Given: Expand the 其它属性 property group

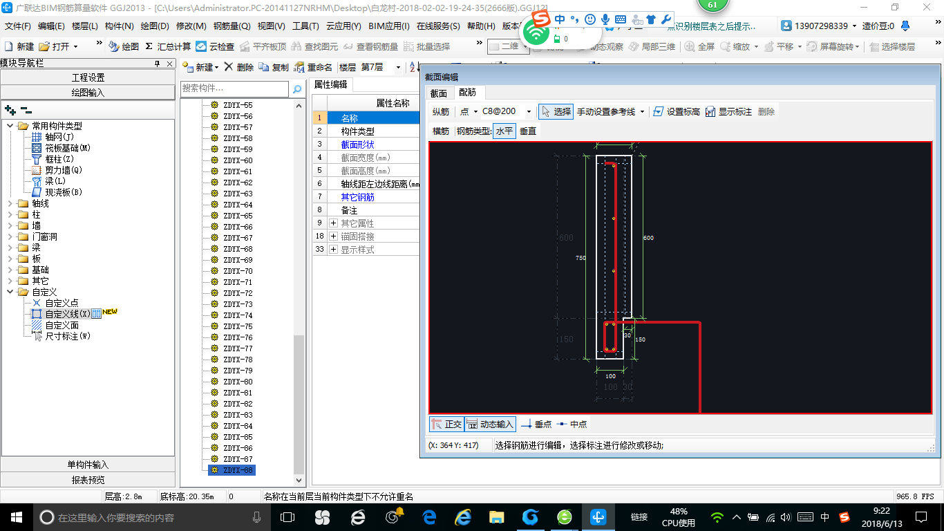Looking at the screenshot, I should pyautogui.click(x=333, y=223).
